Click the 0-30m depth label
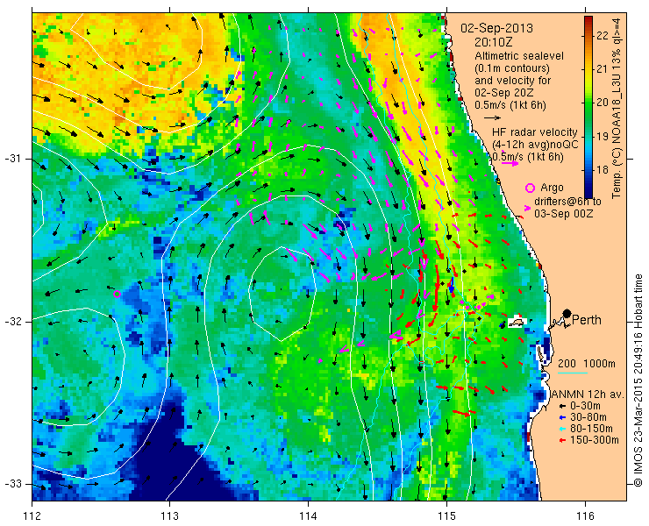 585,406
